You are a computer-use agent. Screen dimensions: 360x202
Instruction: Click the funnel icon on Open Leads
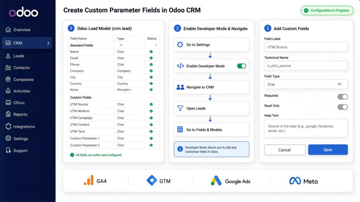(x=180, y=108)
